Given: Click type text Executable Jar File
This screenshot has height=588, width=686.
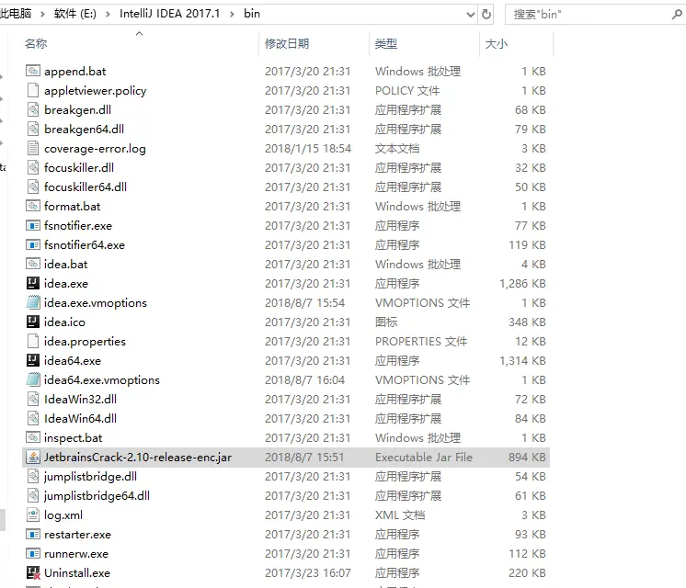Looking at the screenshot, I should pos(424,457).
